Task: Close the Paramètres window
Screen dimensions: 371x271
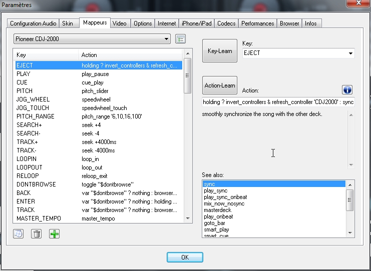Action: (x=358, y=3)
